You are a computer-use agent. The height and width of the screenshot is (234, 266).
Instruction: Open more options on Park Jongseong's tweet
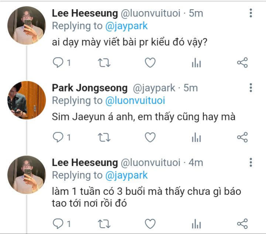click(251, 88)
